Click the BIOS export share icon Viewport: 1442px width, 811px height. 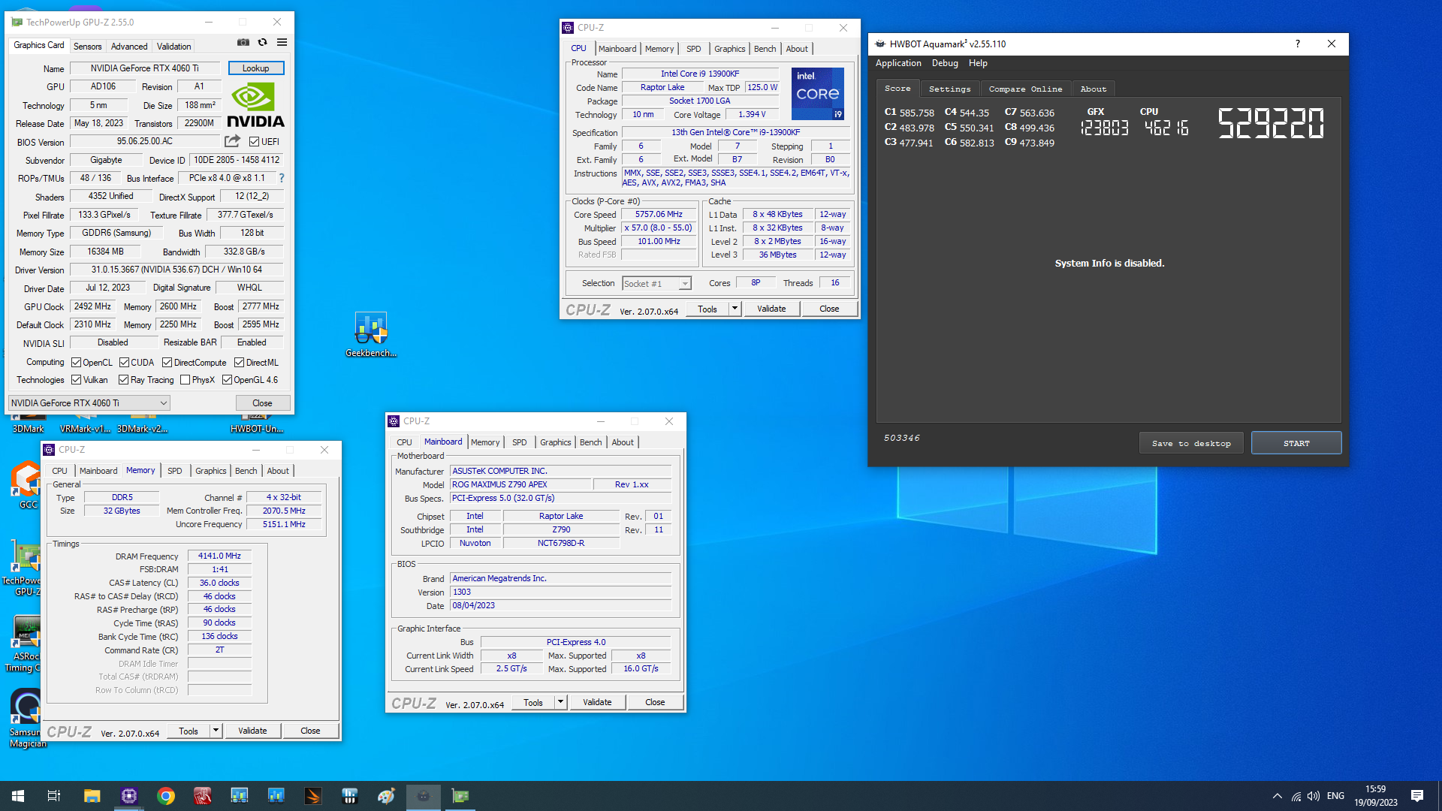click(233, 141)
